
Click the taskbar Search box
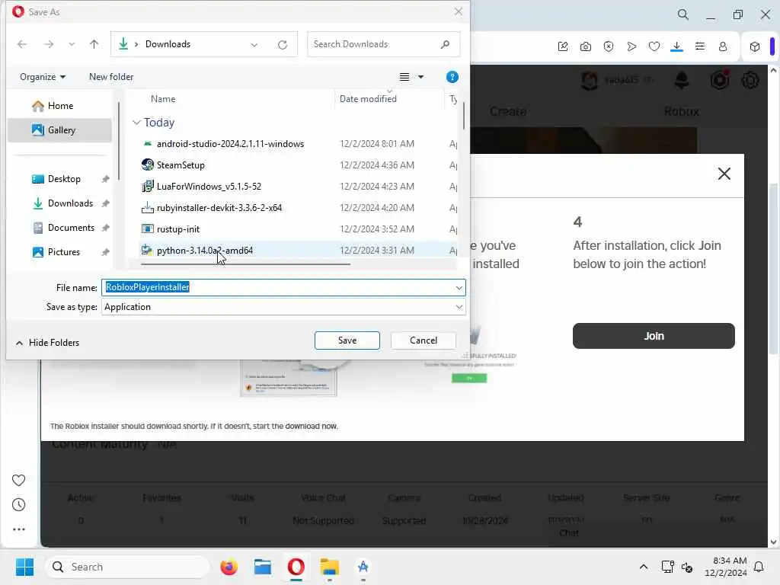pos(127,567)
